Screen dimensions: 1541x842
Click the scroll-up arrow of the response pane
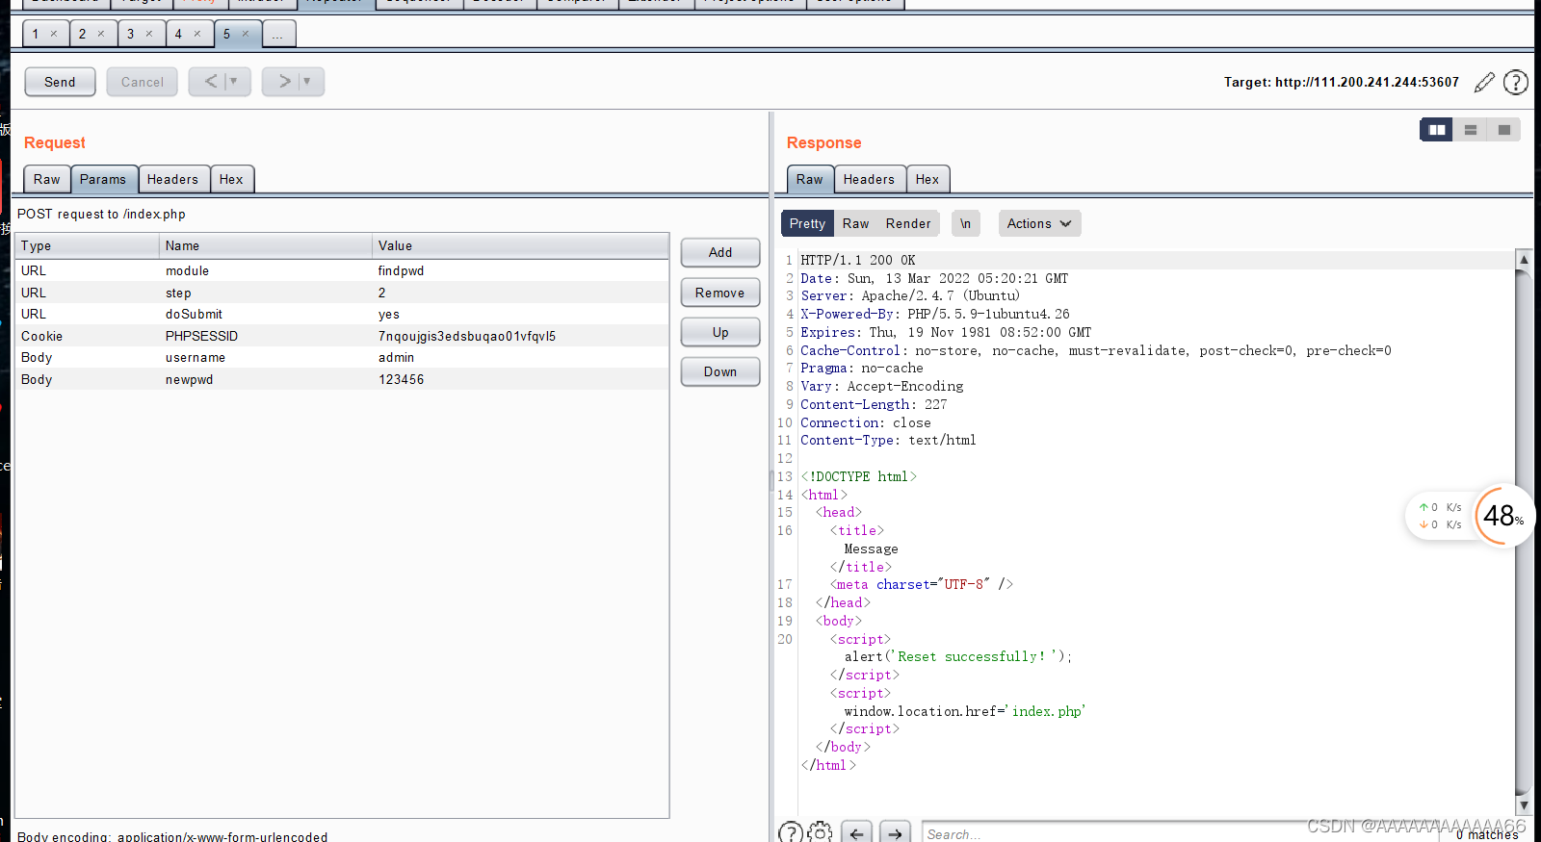point(1524,259)
